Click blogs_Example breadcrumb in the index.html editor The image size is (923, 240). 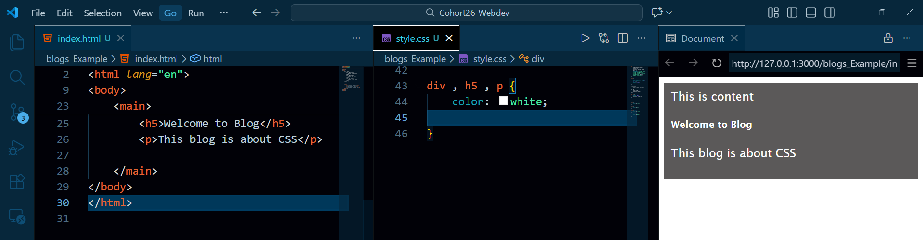(x=77, y=59)
